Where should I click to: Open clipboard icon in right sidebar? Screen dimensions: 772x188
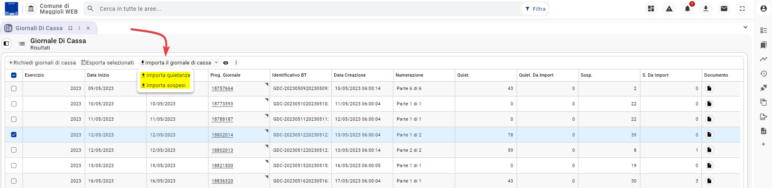764,102
